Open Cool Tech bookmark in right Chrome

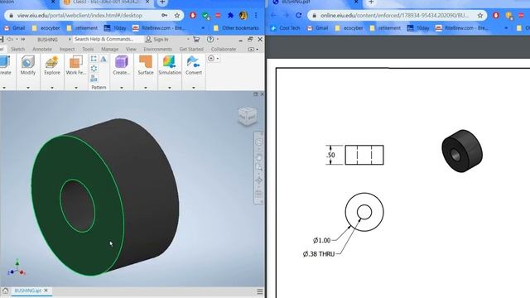(286, 28)
